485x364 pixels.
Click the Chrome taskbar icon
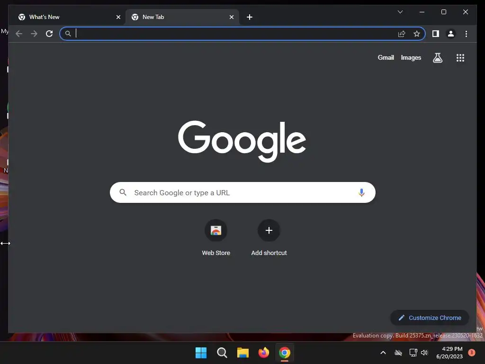[285, 353]
